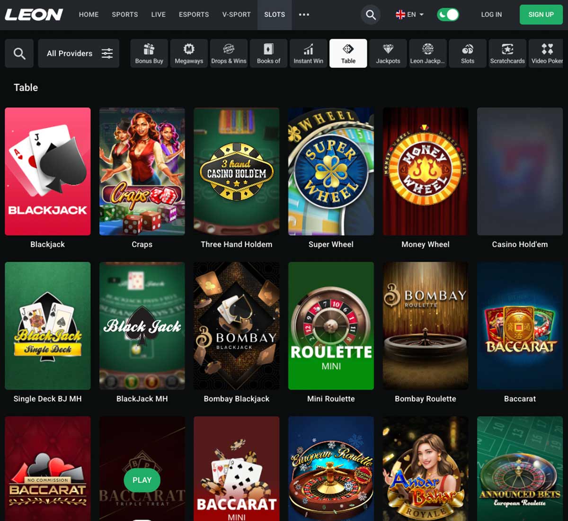Click the 'Bombay Roulette' title text
The height and width of the screenshot is (521, 568).
pyautogui.click(x=425, y=399)
